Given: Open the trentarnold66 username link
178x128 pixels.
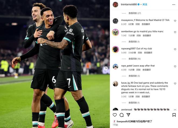Looking at the screenshot, I should coord(129,4).
